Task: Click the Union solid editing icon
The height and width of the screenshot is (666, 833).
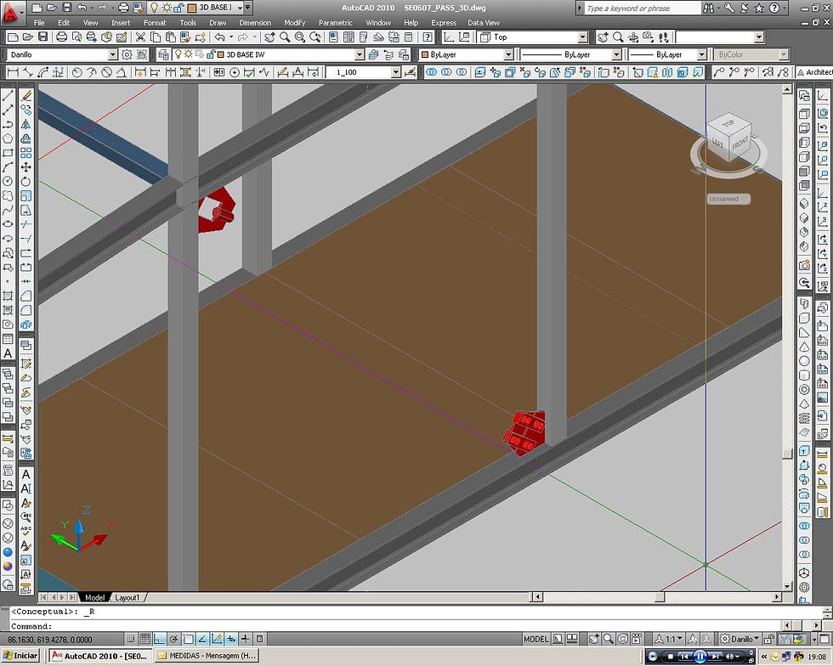Action: point(431,72)
